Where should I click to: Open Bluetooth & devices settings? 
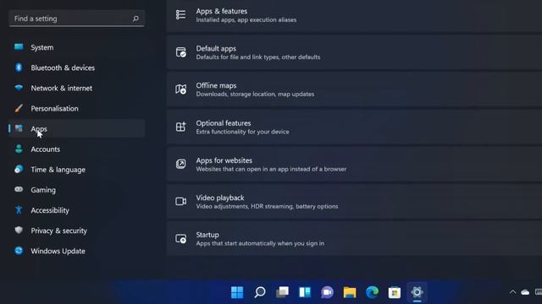77,68
